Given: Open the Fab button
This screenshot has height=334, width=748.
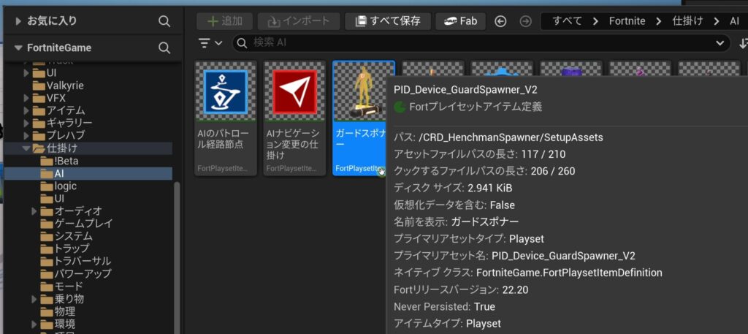Looking at the screenshot, I should [x=460, y=21].
